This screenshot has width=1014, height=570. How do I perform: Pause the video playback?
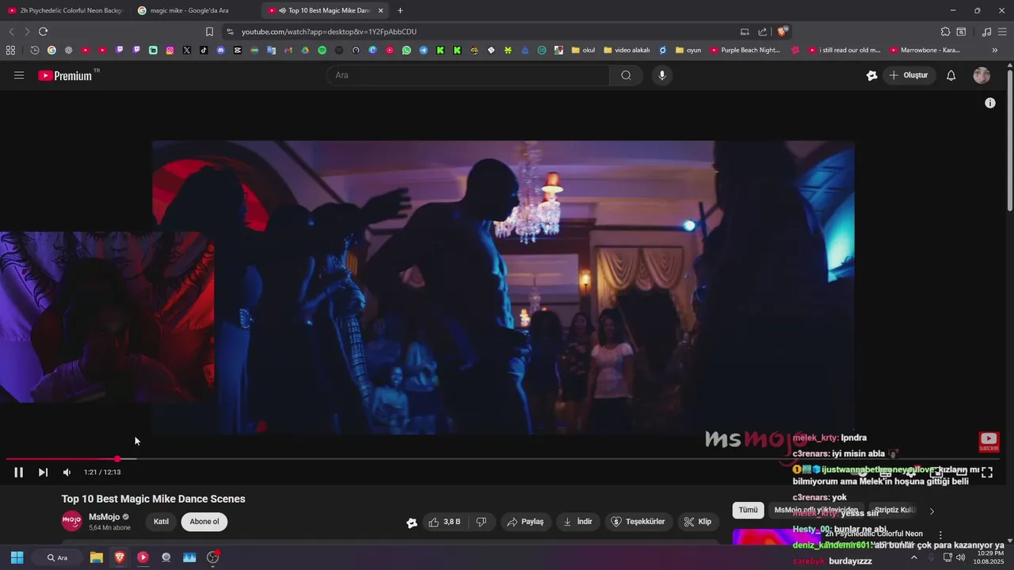[x=18, y=472]
